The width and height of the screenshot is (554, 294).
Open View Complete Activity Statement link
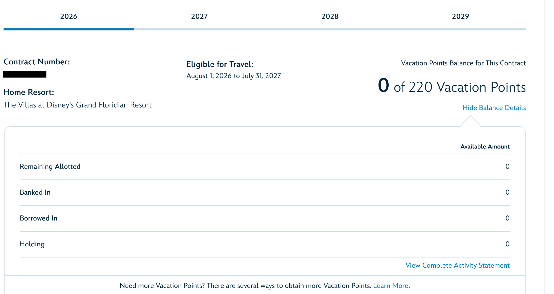(x=458, y=265)
